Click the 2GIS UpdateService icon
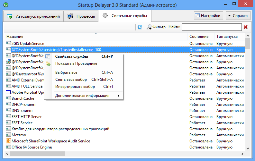 click(8, 43)
